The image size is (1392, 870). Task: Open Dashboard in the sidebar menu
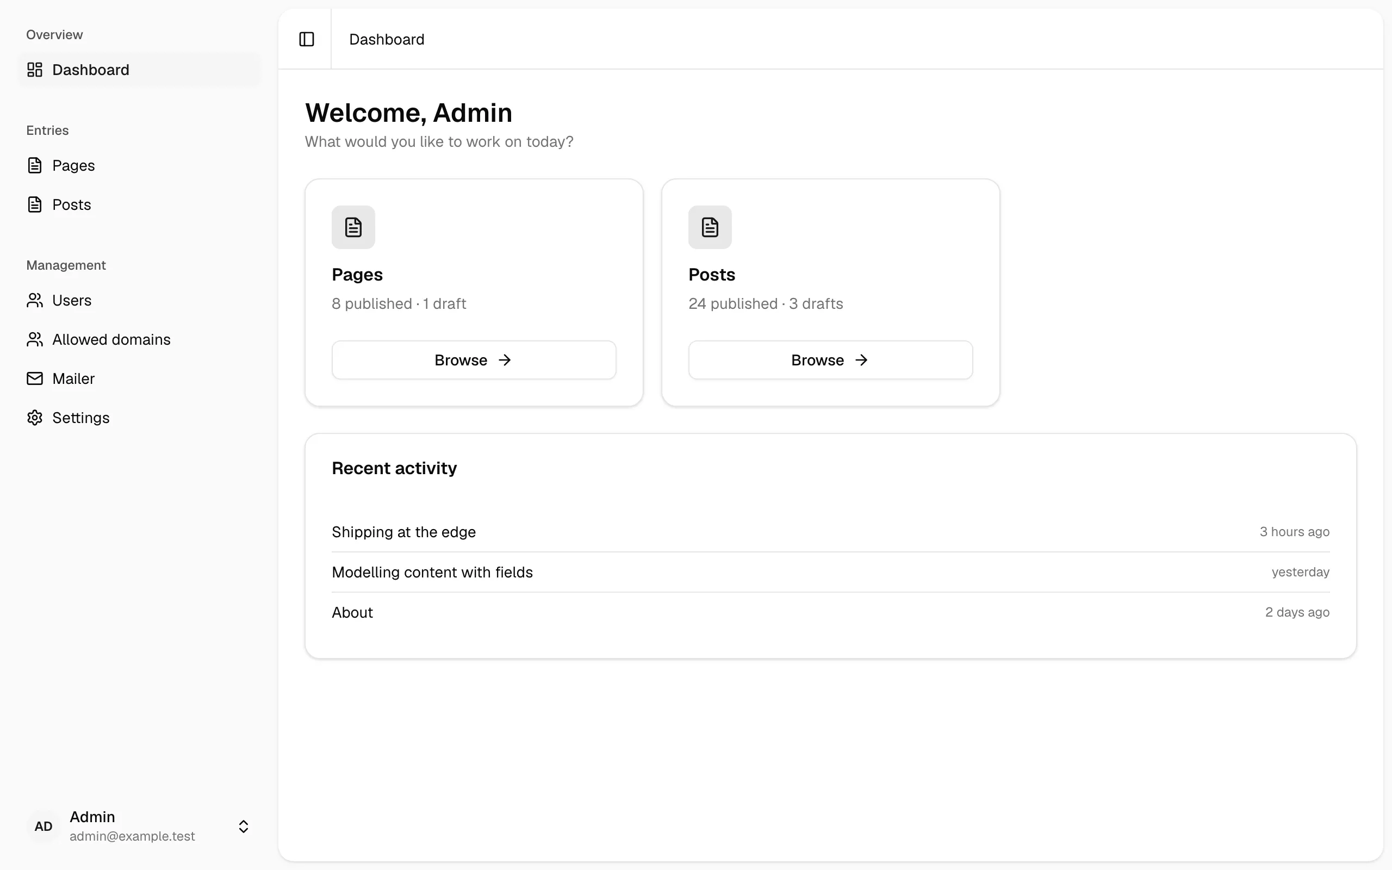click(x=139, y=70)
